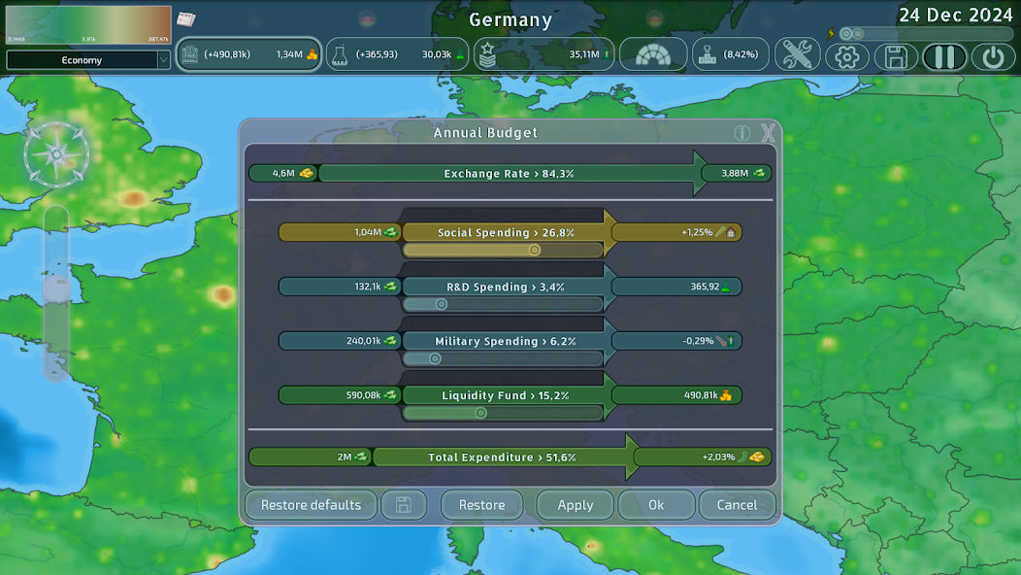Click the power quit icon
This screenshot has height=575, width=1021.
(992, 56)
